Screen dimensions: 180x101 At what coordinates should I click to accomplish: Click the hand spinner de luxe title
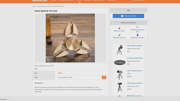coord(46,11)
